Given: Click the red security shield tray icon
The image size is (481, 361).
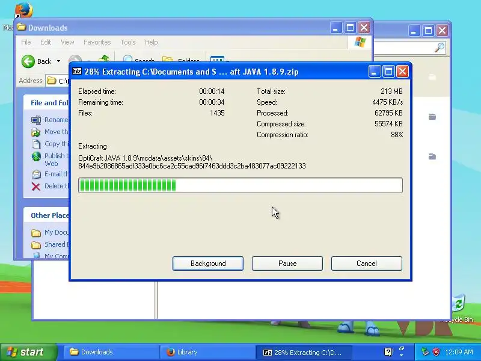Looking at the screenshot, I should [x=436, y=352].
